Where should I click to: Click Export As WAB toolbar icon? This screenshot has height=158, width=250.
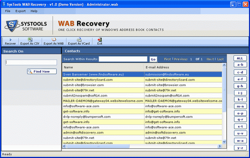[x=54, y=42]
